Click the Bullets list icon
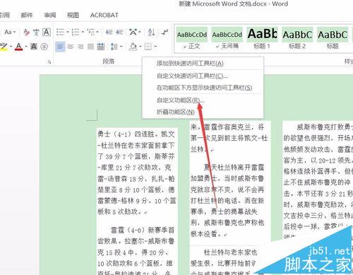The width and height of the screenshot is (353, 275). (60, 32)
